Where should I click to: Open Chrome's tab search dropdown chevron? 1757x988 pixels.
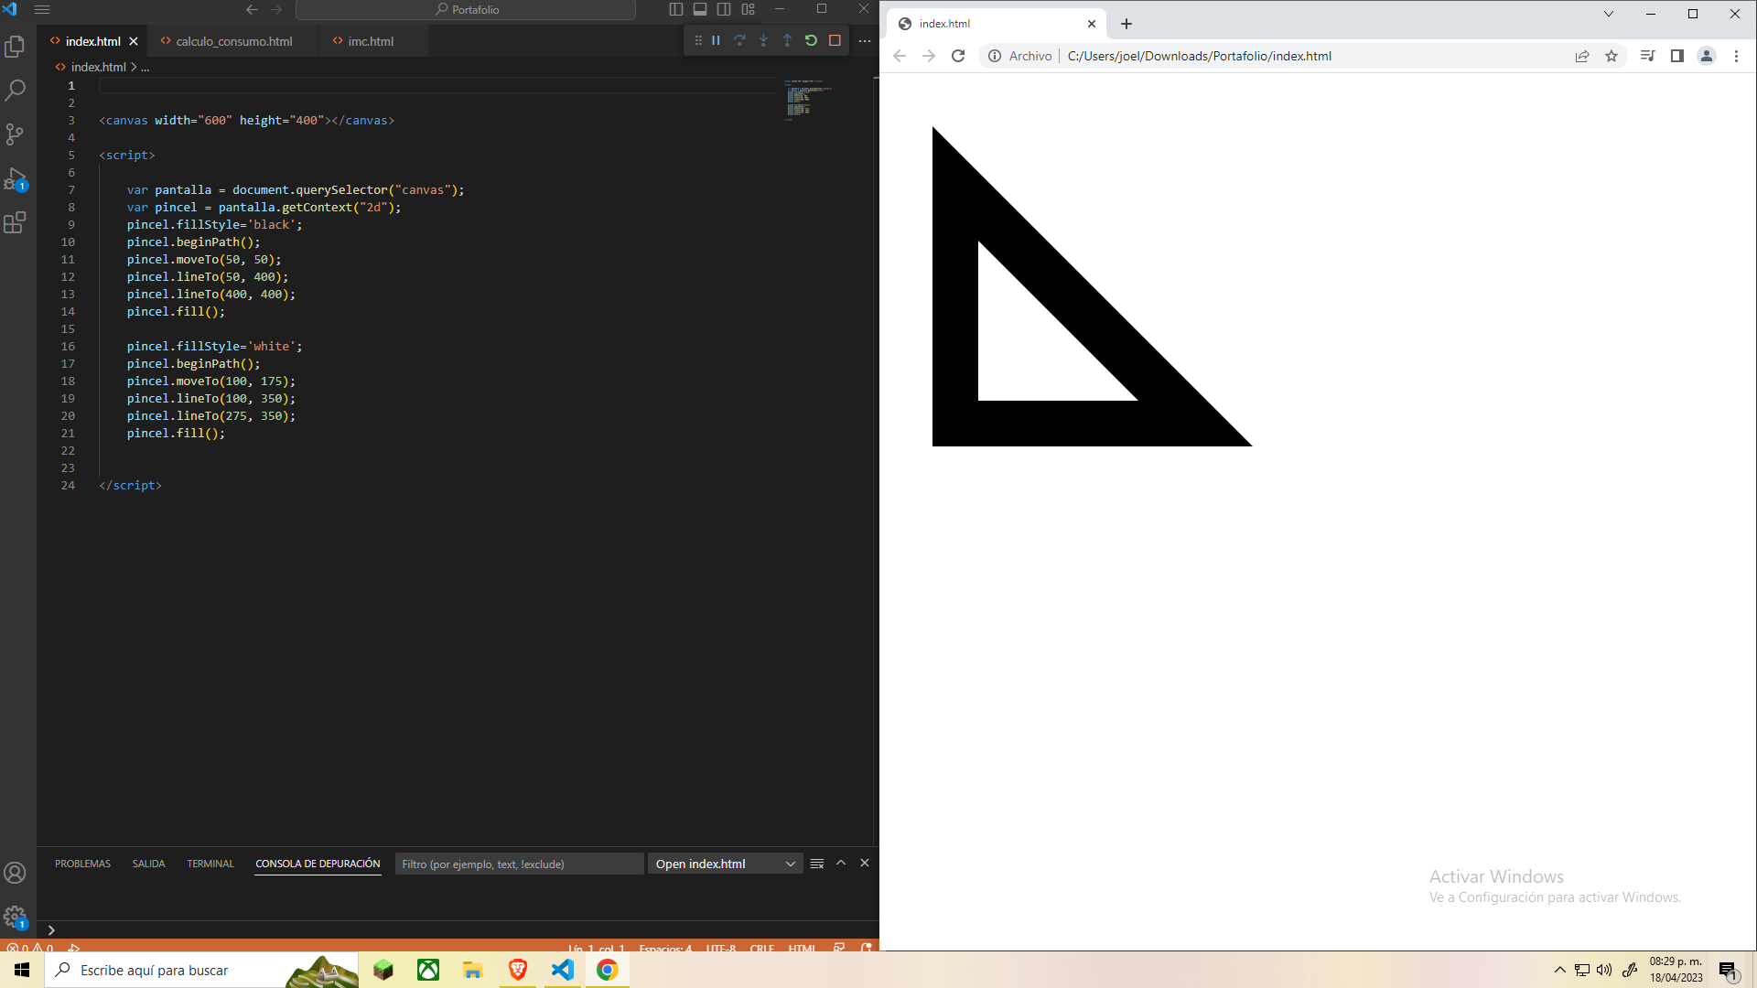[x=1609, y=14]
